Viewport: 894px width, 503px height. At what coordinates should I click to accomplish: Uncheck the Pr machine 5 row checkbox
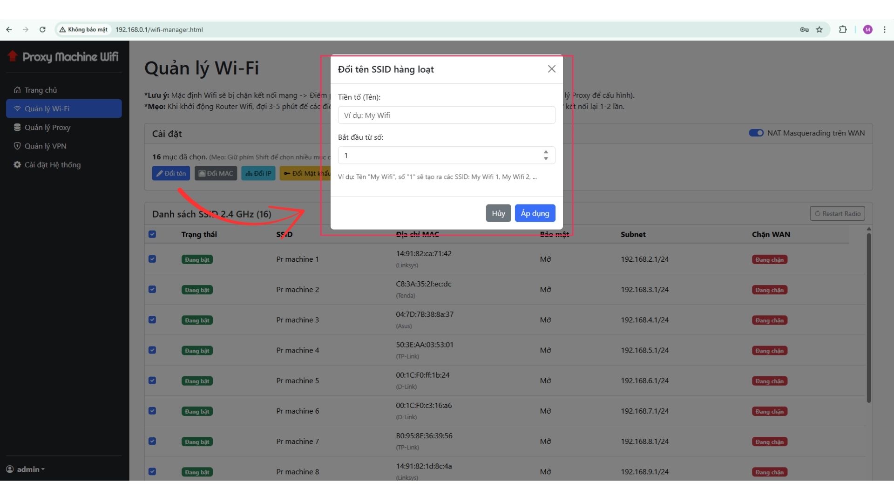point(152,381)
